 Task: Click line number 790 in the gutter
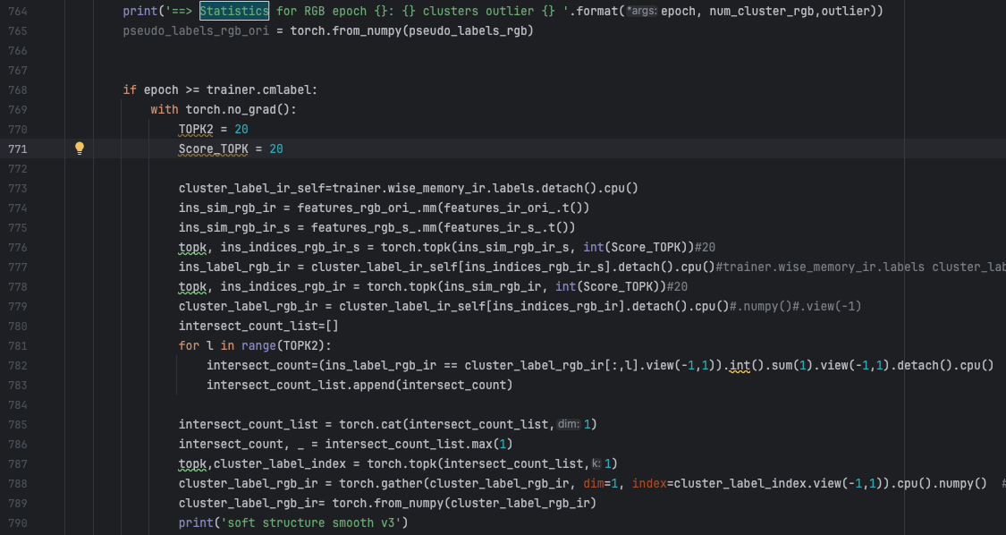[17, 522]
